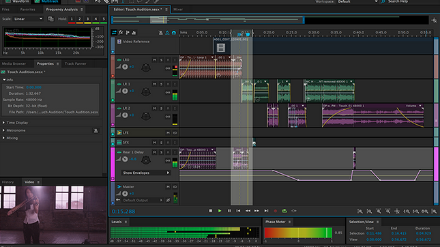
Task: Open the Track Panner tab
Action: point(76,63)
